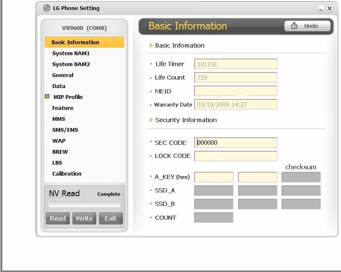Image resolution: width=341 pixels, height=272 pixels.
Task: Click the Warranty Date field
Action: [x=235, y=104]
